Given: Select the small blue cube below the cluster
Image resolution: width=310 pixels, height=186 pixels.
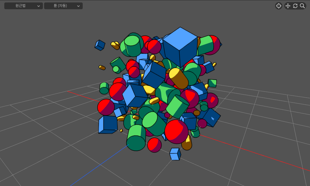Looking at the screenshot, I should pyautogui.click(x=175, y=154).
